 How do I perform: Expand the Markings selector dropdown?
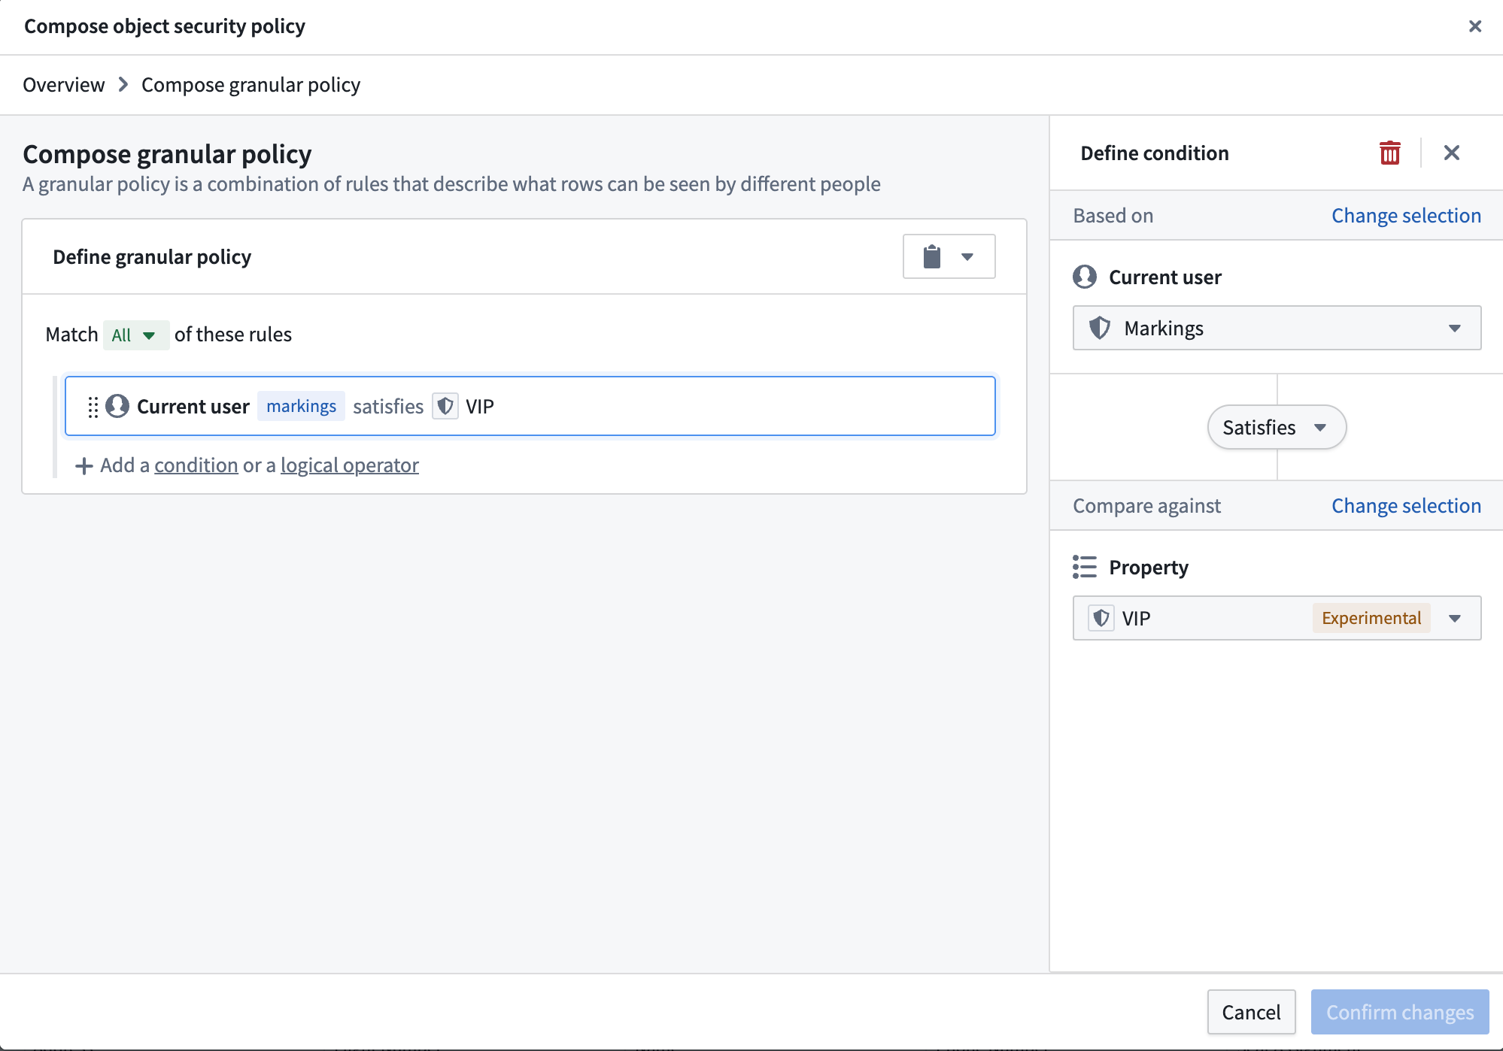pos(1455,328)
